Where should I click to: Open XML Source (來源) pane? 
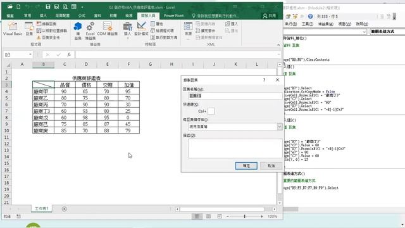[188, 30]
